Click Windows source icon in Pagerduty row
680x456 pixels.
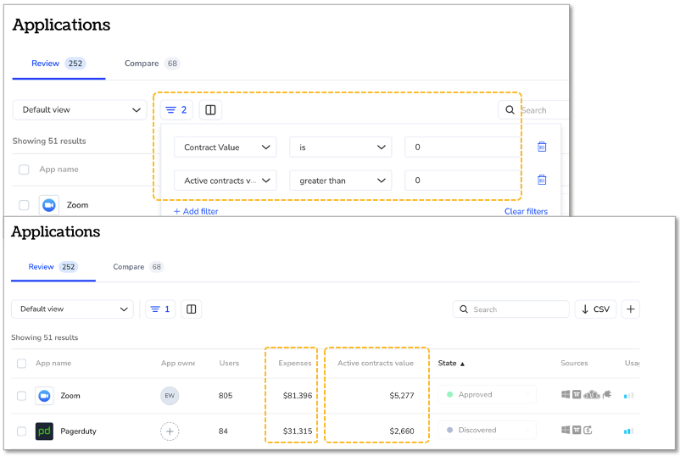[x=566, y=430]
